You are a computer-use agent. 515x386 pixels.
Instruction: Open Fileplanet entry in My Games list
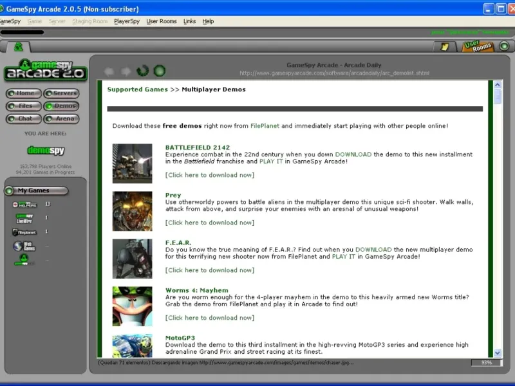(24, 232)
